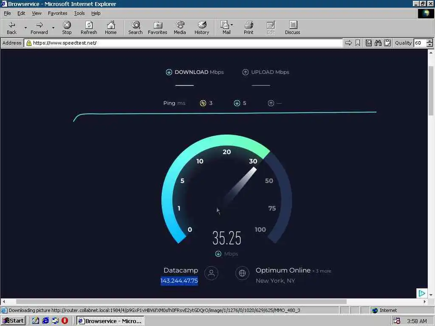The height and width of the screenshot is (326, 435).
Task: Click the framed picture bookmark icon
Action: 368,43
